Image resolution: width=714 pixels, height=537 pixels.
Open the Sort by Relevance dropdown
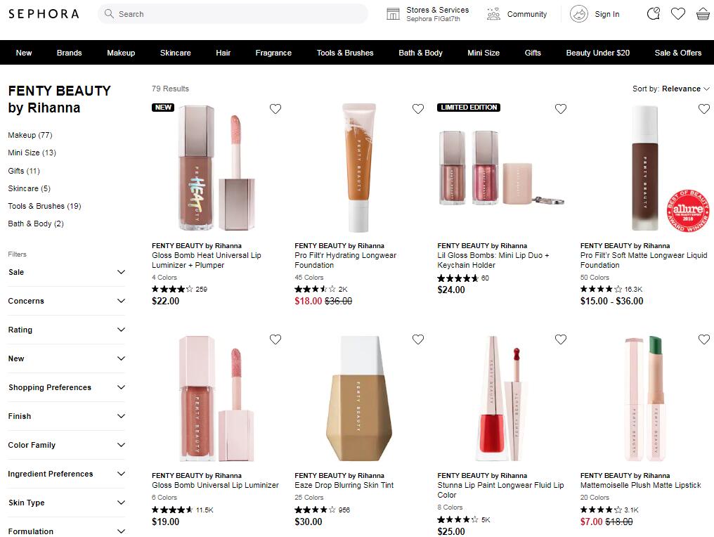pyautogui.click(x=670, y=89)
